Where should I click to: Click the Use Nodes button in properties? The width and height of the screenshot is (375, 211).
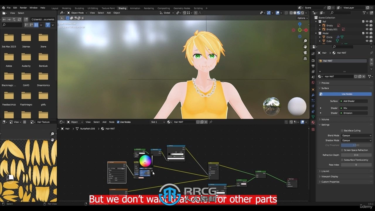point(345,94)
